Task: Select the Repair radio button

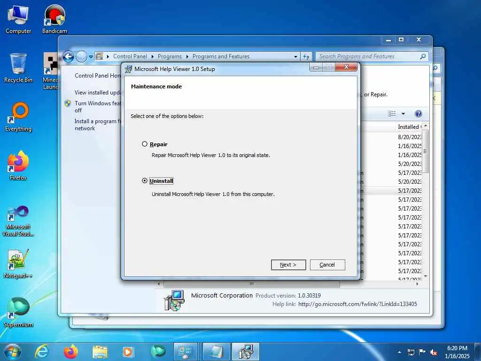Action: [x=145, y=144]
